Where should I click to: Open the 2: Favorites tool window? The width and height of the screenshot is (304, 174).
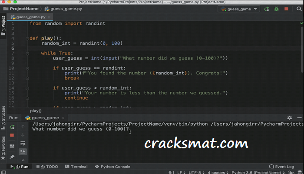click(3, 146)
